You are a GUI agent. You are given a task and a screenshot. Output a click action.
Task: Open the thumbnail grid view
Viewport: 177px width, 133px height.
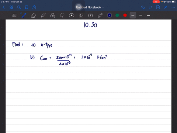coord(11,7)
